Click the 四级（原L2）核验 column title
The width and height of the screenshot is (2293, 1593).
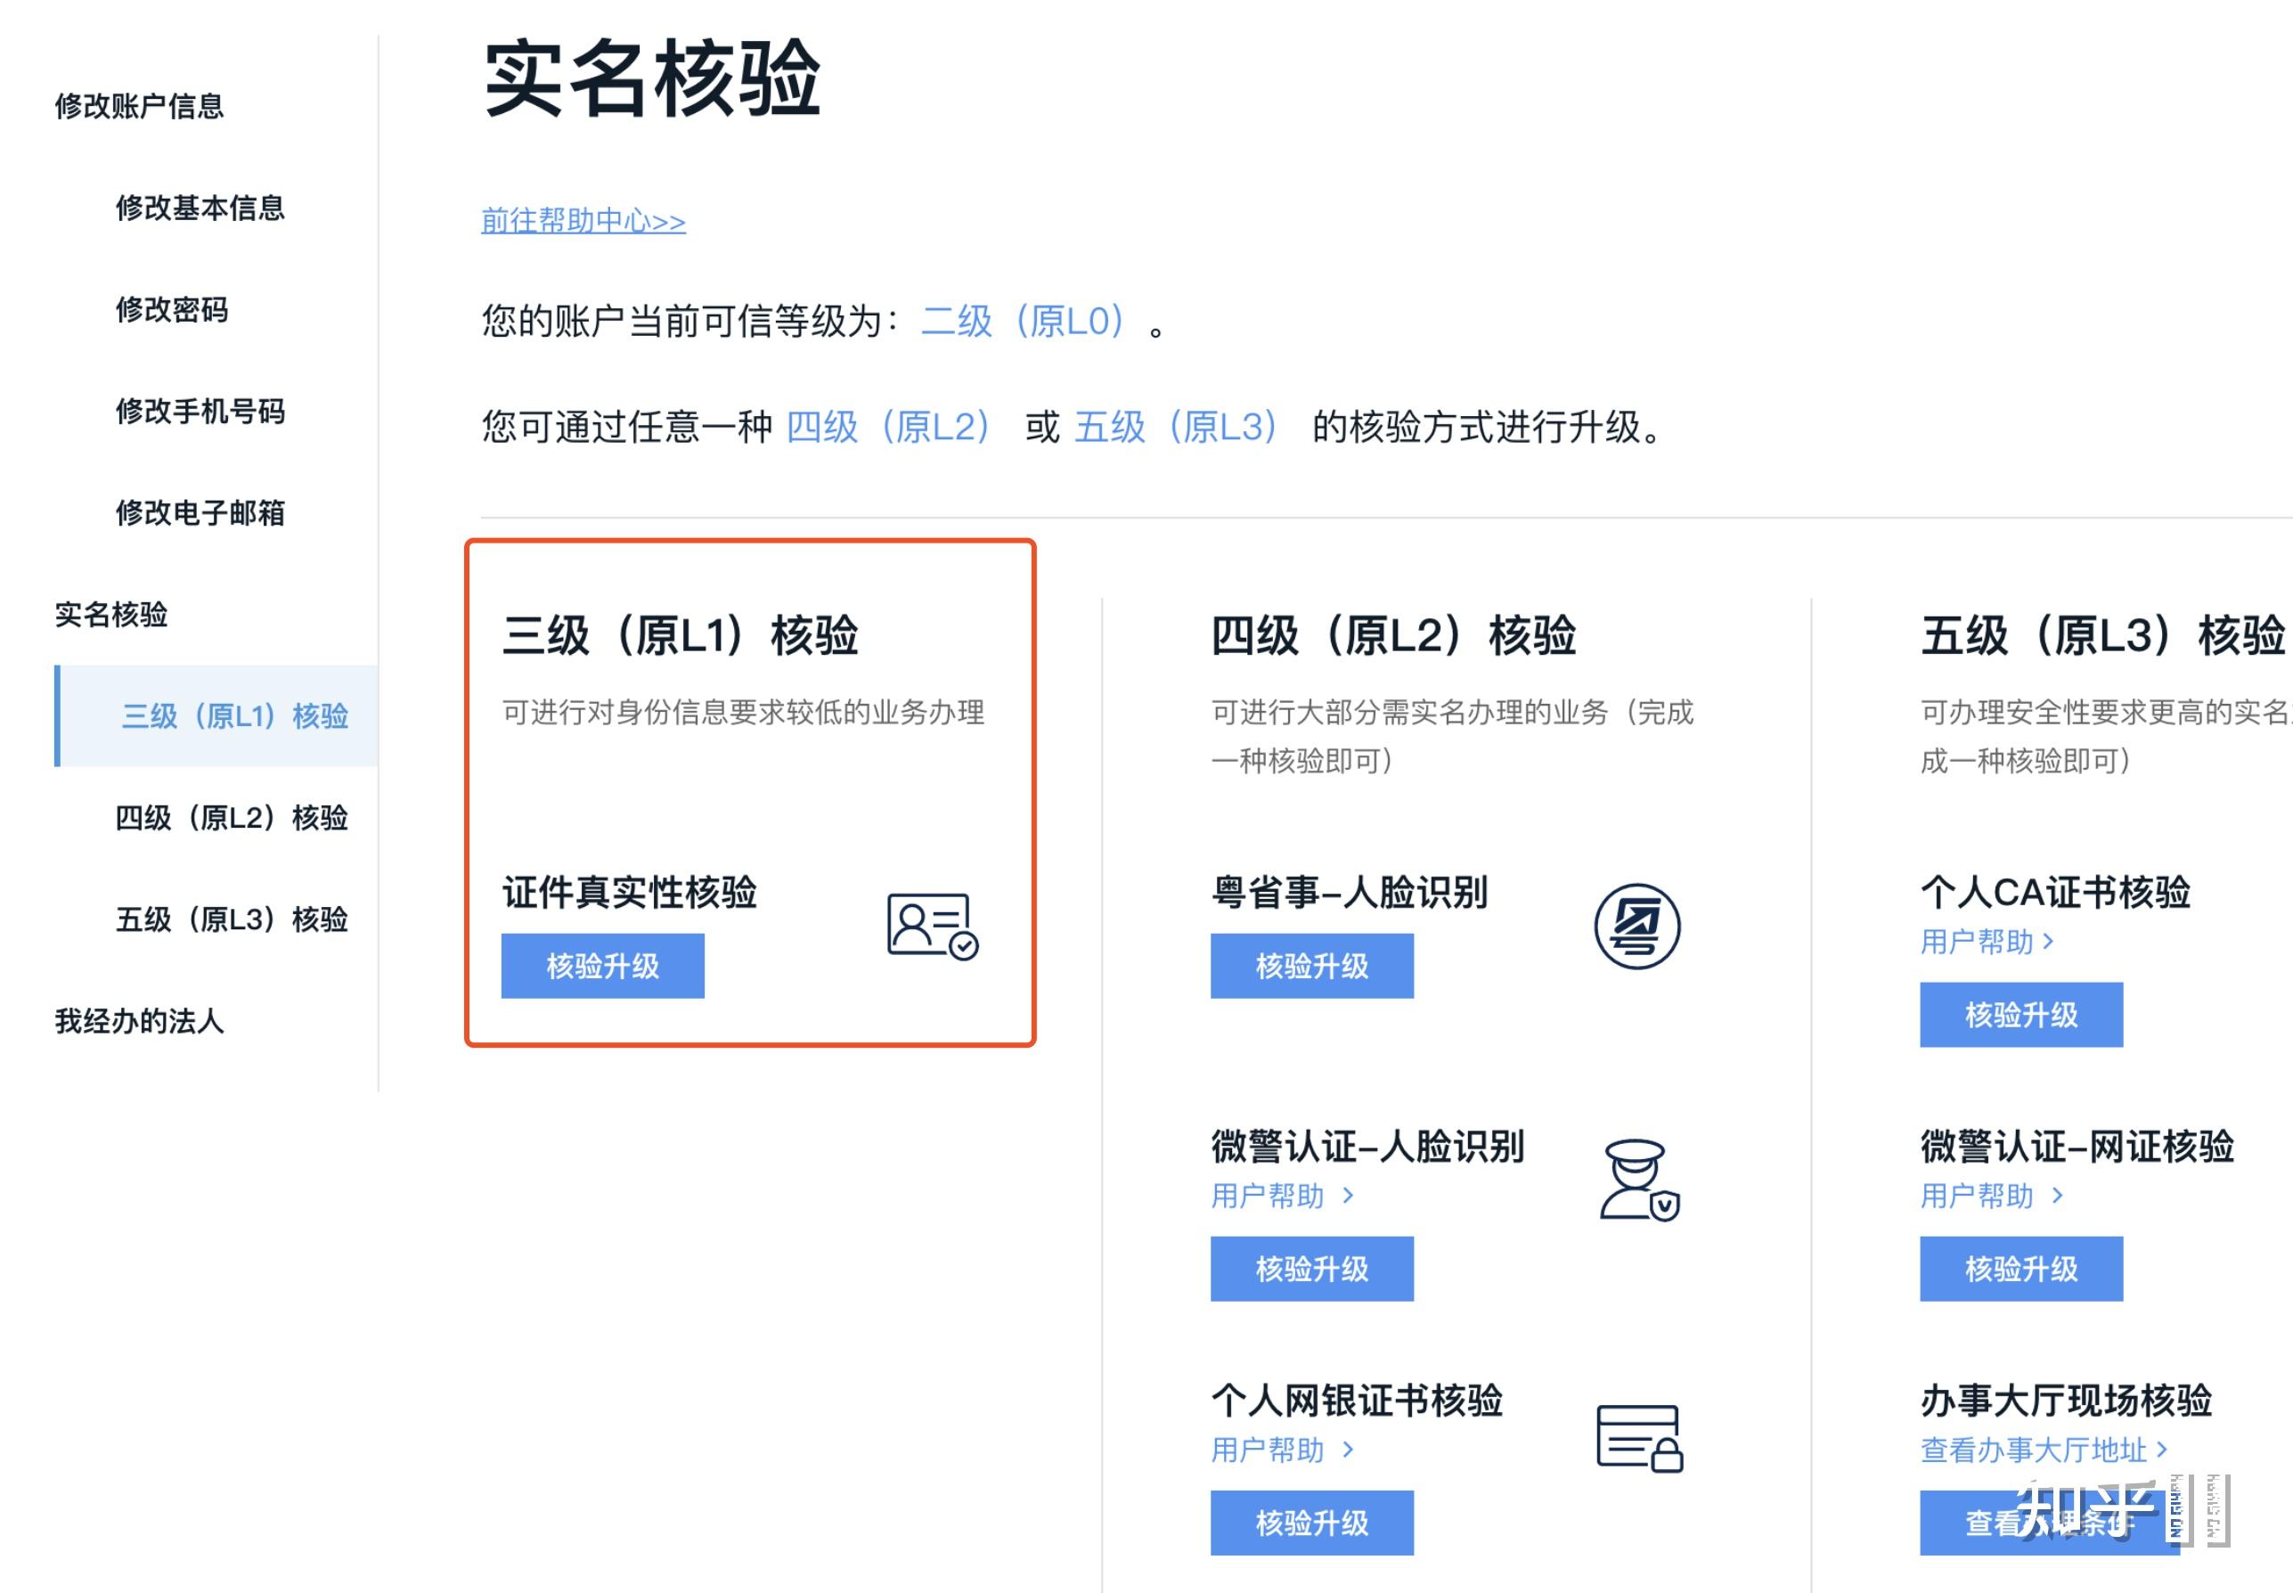click(1393, 636)
